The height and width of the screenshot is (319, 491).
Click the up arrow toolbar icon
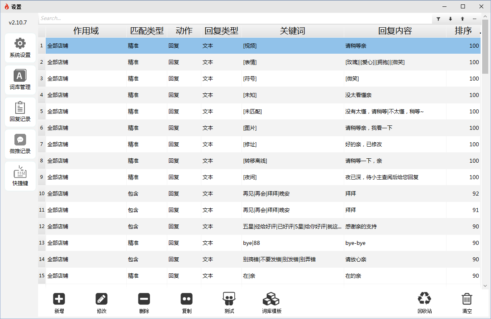[462, 18]
